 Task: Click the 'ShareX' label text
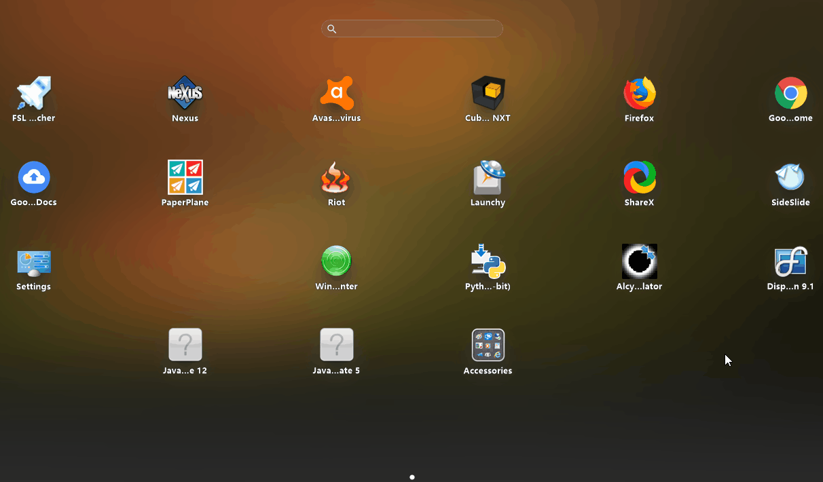click(x=640, y=202)
